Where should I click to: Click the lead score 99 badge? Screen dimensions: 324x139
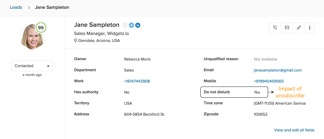coord(41,28)
